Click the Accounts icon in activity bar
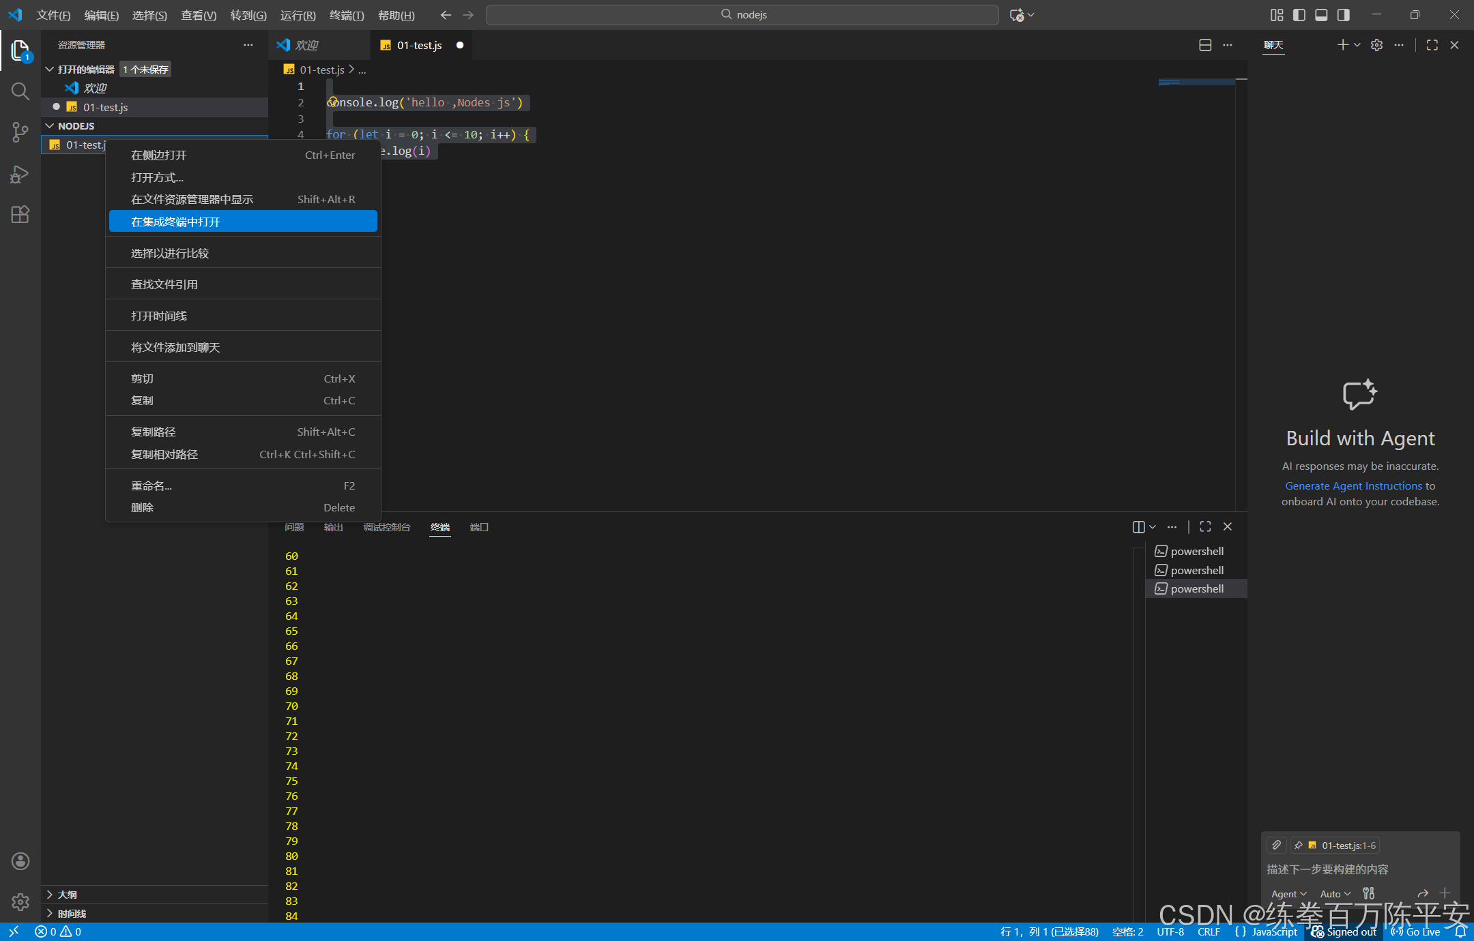Image resolution: width=1474 pixels, height=941 pixels. click(20, 861)
